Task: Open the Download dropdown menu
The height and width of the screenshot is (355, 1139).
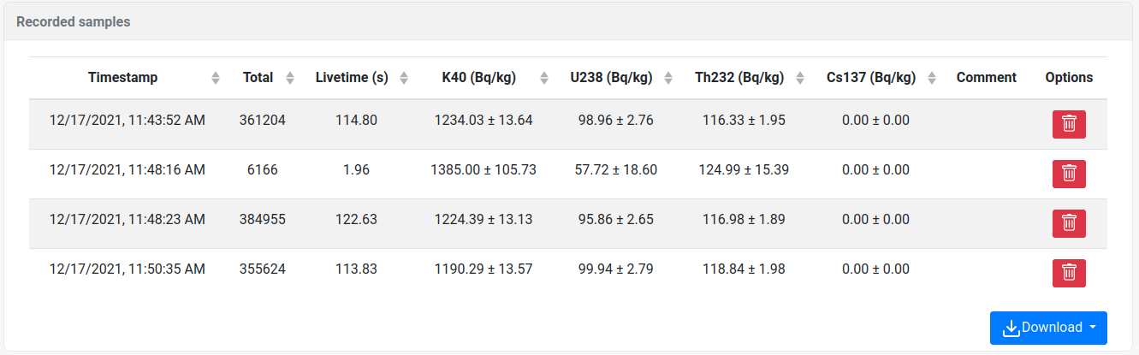Action: point(1048,328)
